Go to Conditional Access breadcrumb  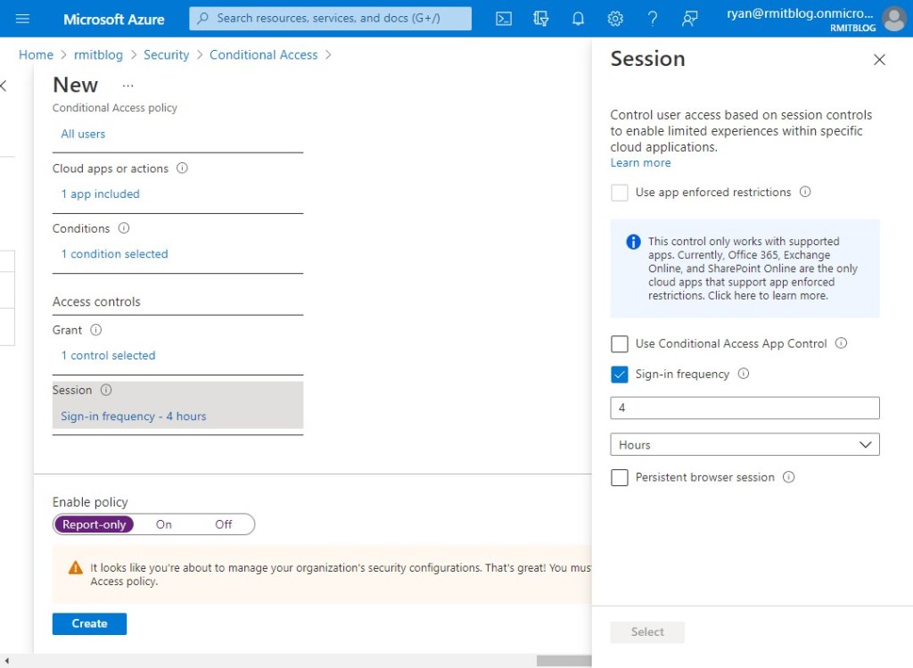(x=264, y=54)
